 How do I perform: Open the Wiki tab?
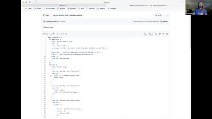81,9
